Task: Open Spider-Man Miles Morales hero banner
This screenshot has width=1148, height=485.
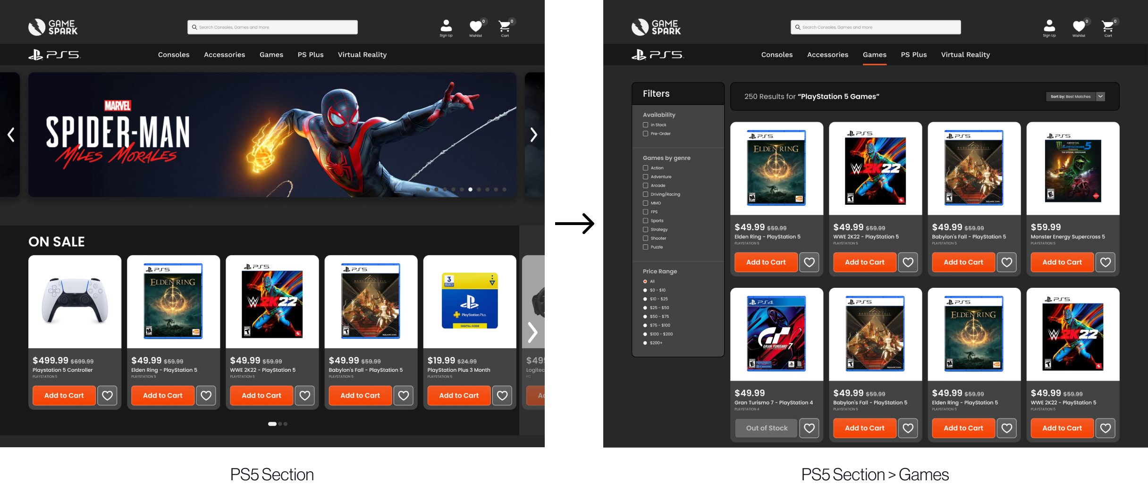Action: [x=272, y=134]
